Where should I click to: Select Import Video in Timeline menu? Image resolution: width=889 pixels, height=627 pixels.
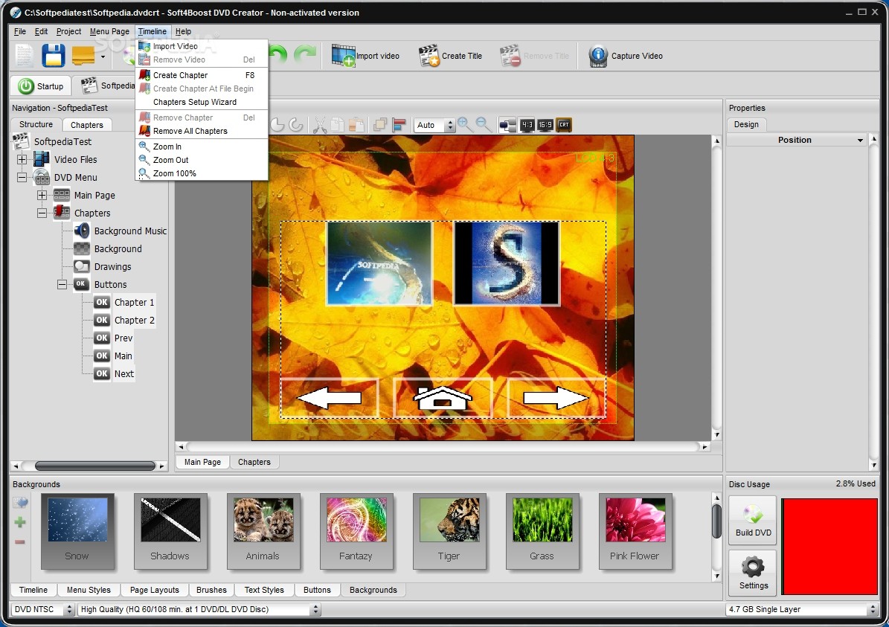point(202,46)
